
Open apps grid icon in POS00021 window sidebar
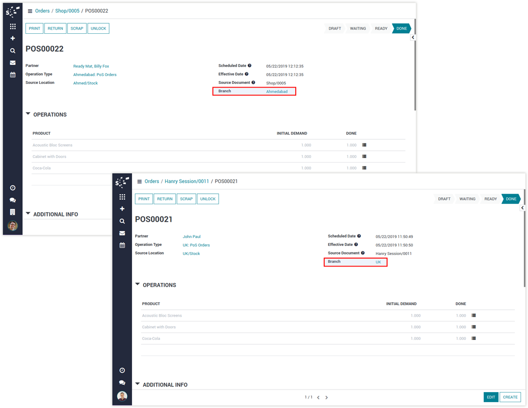(x=122, y=197)
